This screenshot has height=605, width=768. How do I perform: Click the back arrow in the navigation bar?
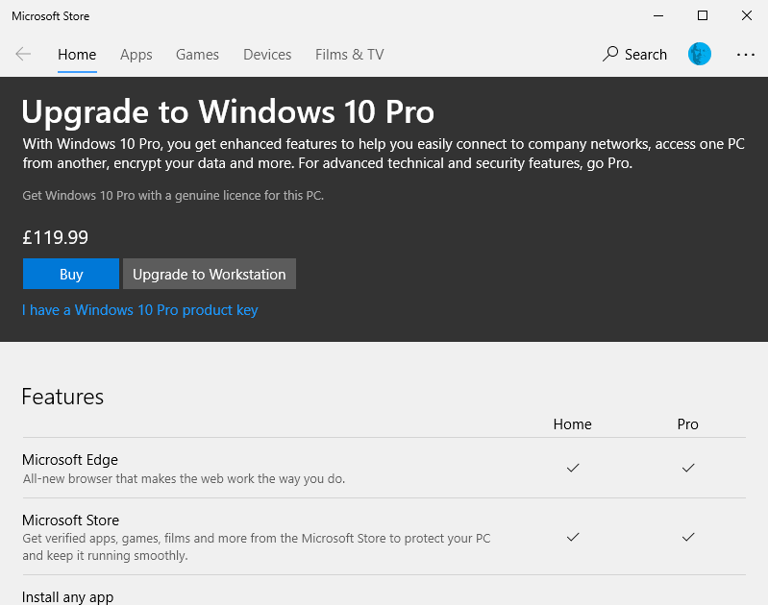pyautogui.click(x=23, y=55)
